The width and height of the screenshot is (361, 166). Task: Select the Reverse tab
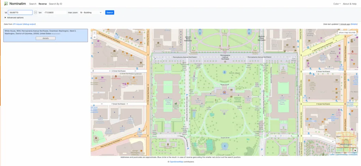42,4
